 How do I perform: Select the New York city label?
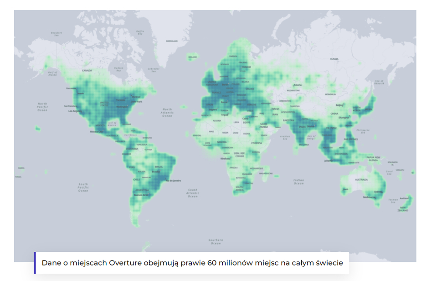[x=137, y=101]
